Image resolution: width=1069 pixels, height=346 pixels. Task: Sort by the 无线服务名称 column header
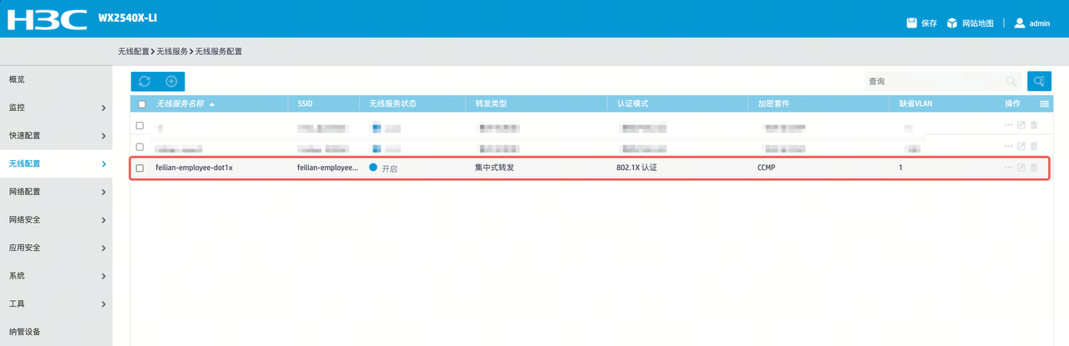tap(180, 104)
